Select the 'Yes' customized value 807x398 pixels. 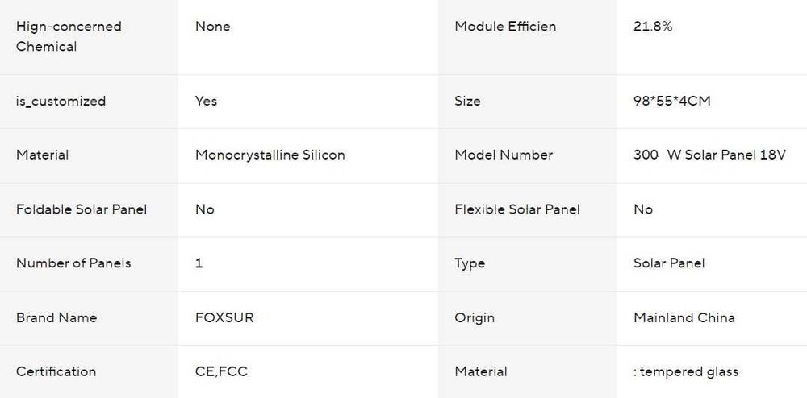point(206,102)
